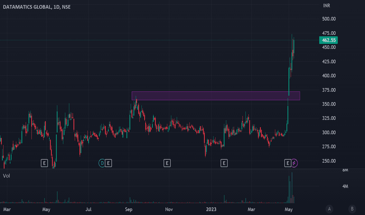Open the earnings E marker near 2023
Image resolution: width=365 pixels, height=215 pixels.
click(x=224, y=163)
